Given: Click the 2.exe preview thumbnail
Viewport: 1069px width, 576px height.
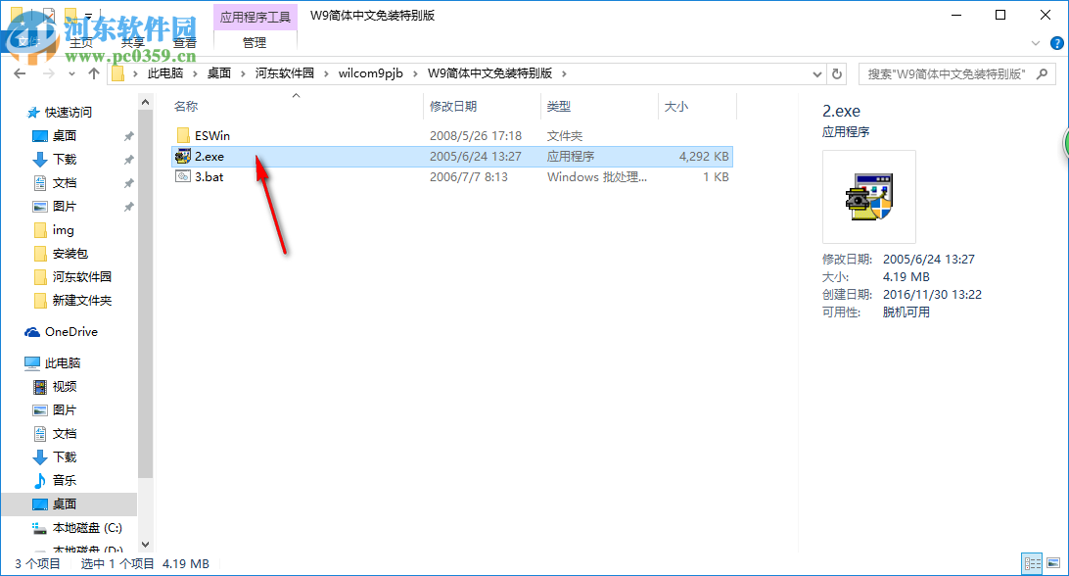Looking at the screenshot, I should click(867, 196).
